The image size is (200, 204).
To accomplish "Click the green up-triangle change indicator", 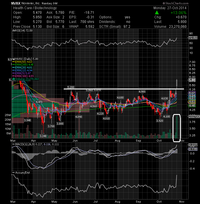I will (157, 13).
